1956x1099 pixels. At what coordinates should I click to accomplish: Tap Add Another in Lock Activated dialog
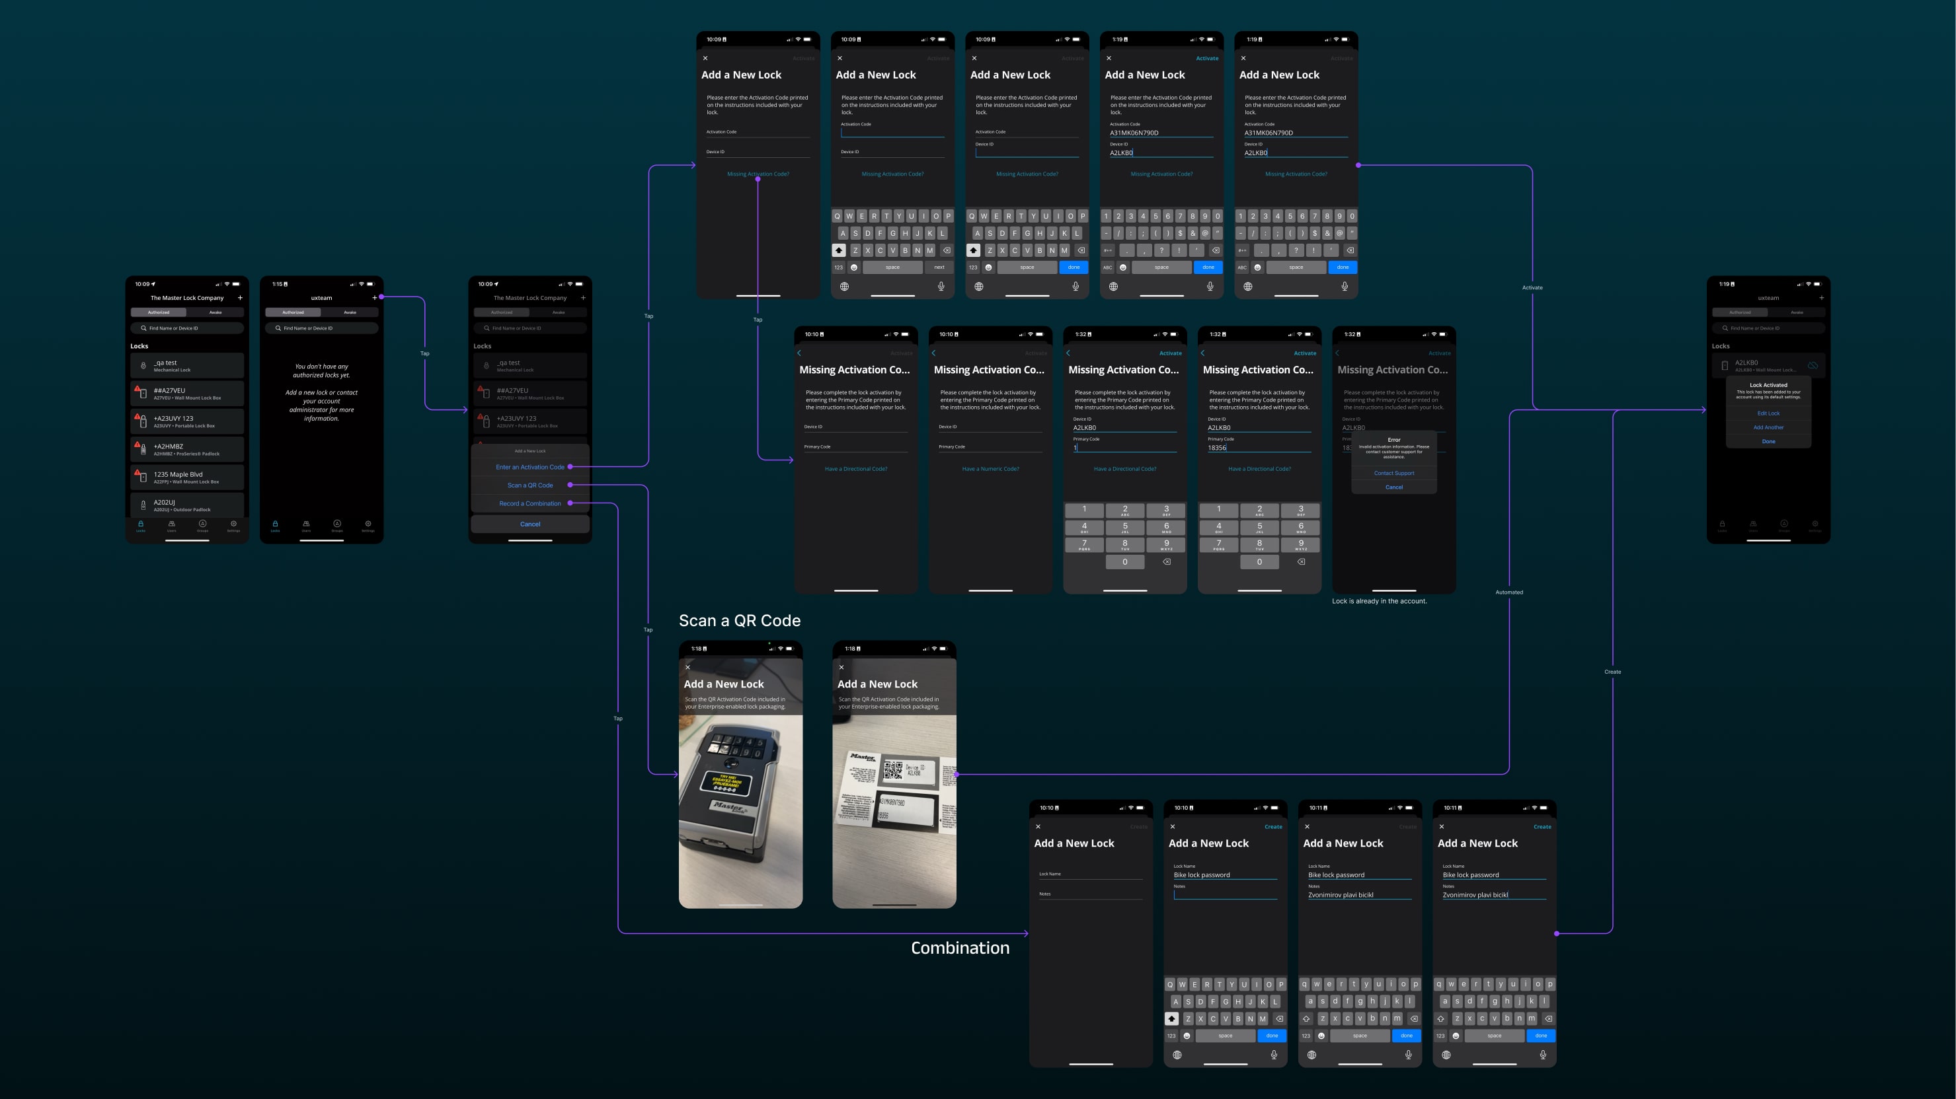point(1768,427)
